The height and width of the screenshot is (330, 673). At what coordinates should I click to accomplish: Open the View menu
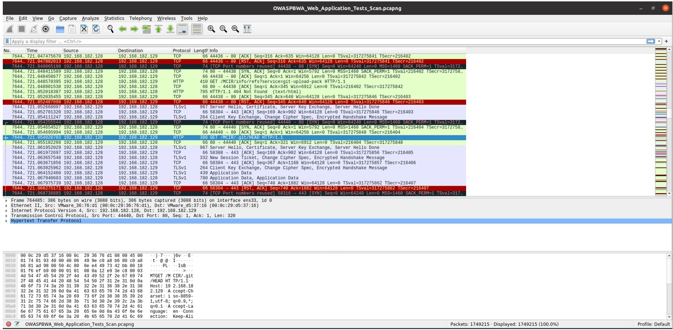(38, 18)
